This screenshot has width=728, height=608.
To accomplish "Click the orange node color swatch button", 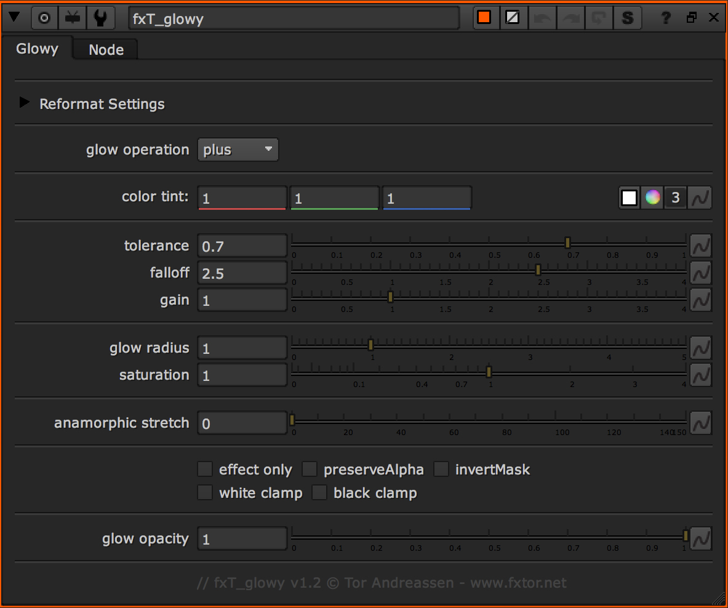I will pyautogui.click(x=484, y=18).
